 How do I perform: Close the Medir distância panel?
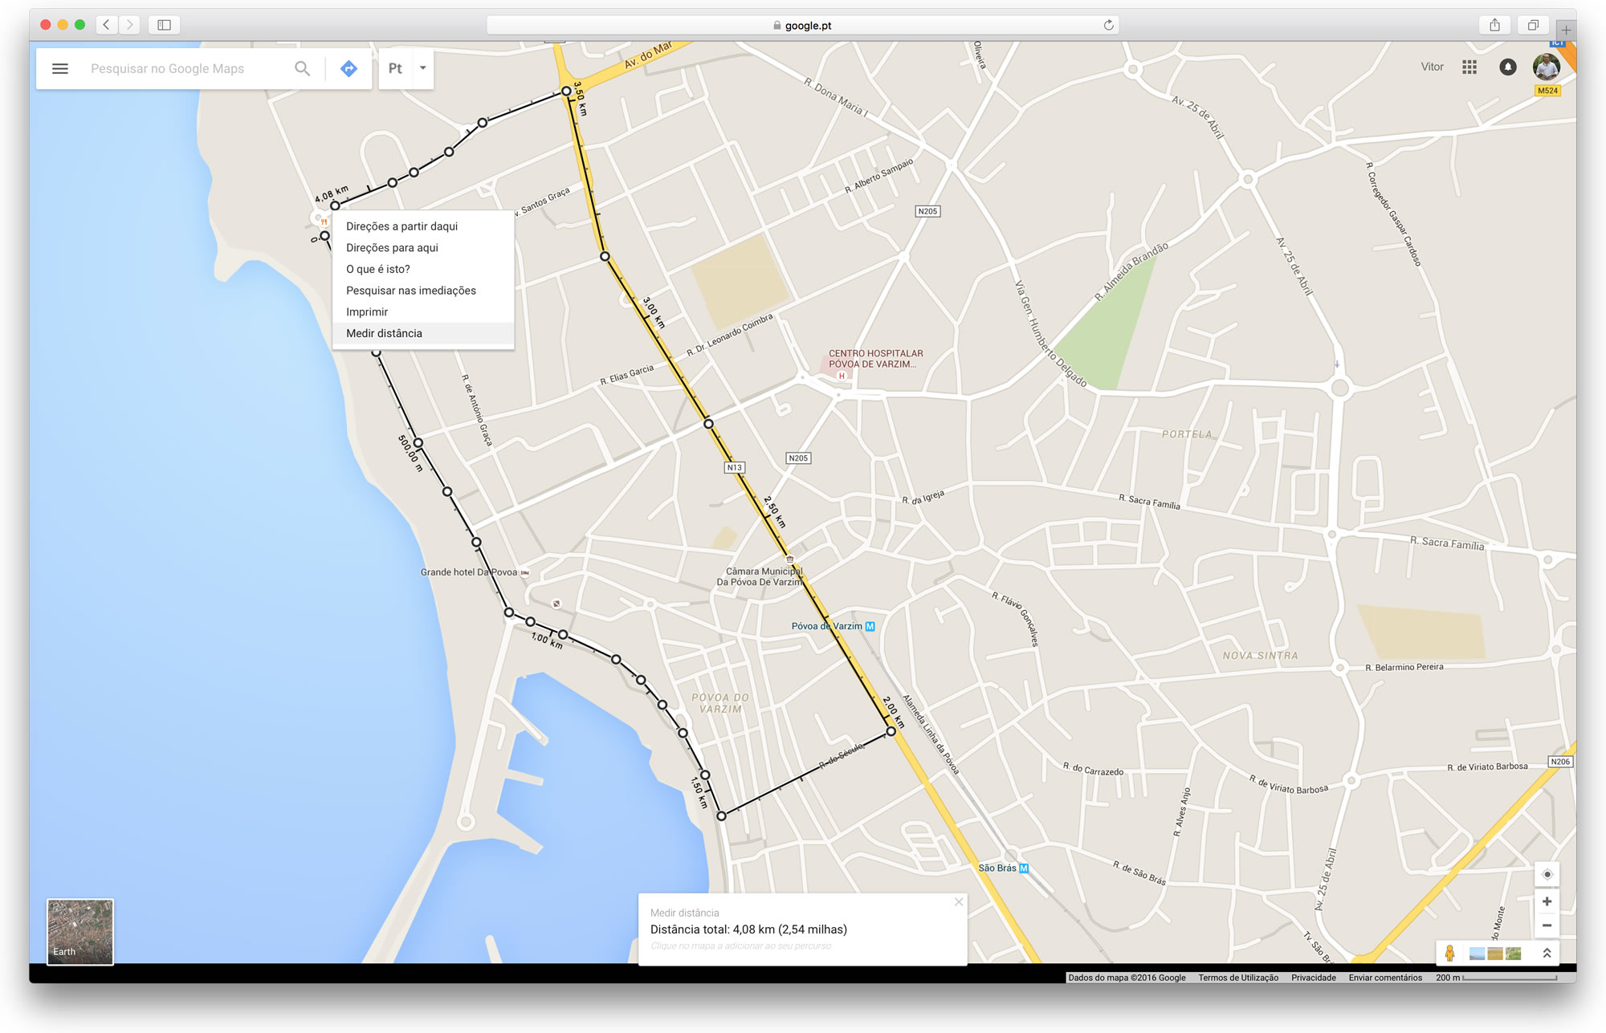point(958,902)
